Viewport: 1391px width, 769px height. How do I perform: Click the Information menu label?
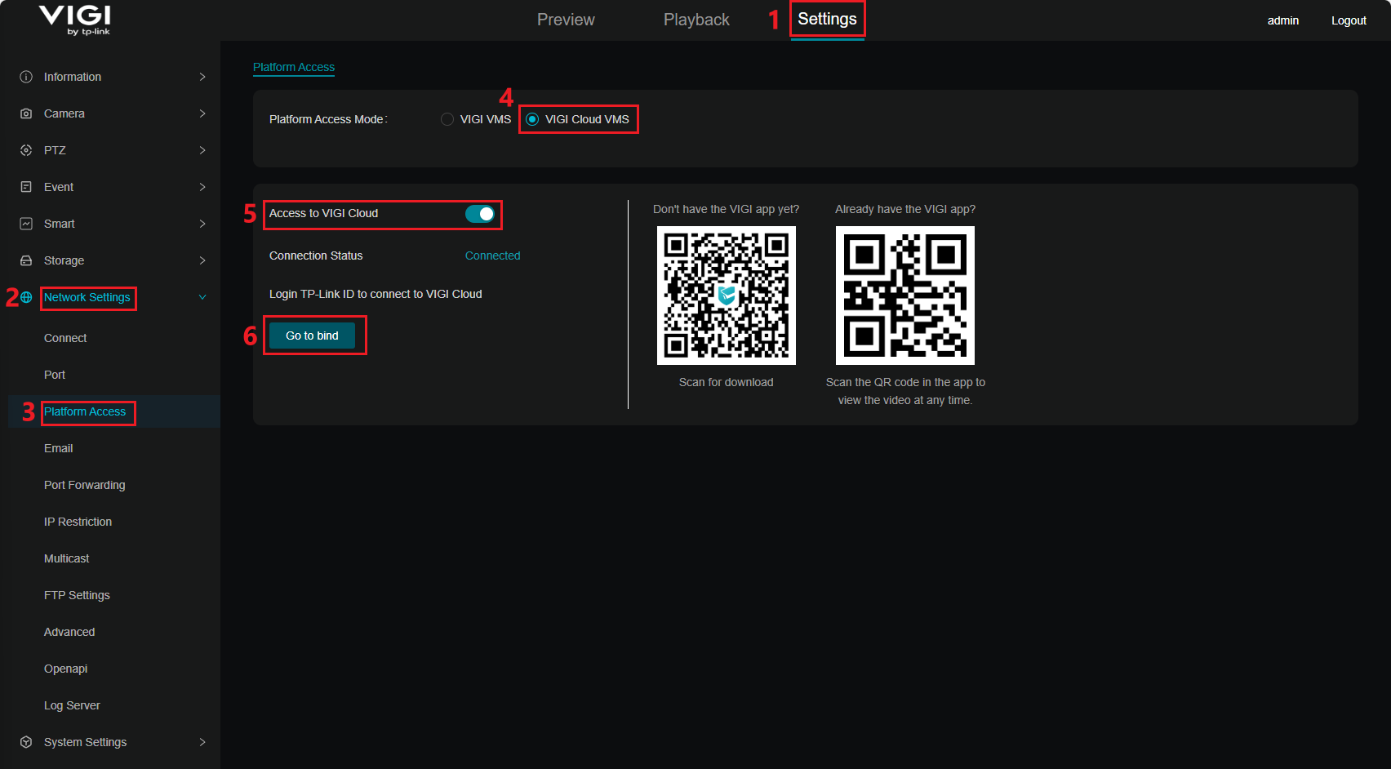(73, 77)
